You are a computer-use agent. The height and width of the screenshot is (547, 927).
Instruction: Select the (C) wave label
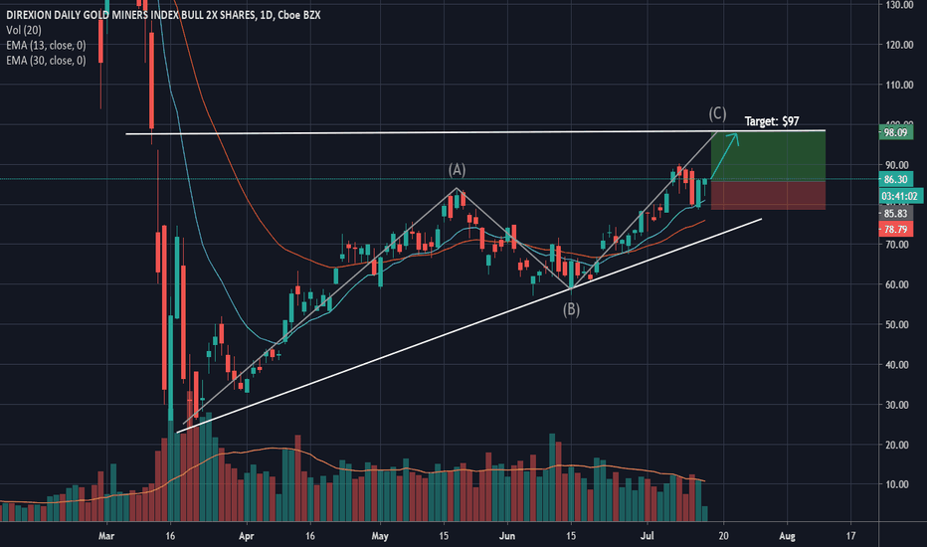click(717, 113)
